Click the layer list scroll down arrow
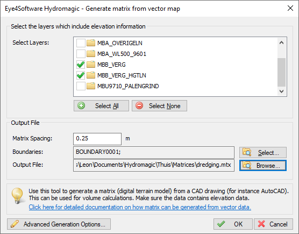 [281, 91]
